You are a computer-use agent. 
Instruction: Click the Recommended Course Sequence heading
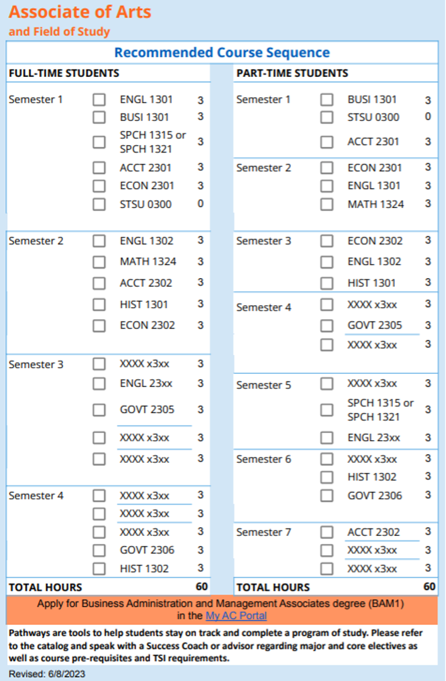click(222, 53)
